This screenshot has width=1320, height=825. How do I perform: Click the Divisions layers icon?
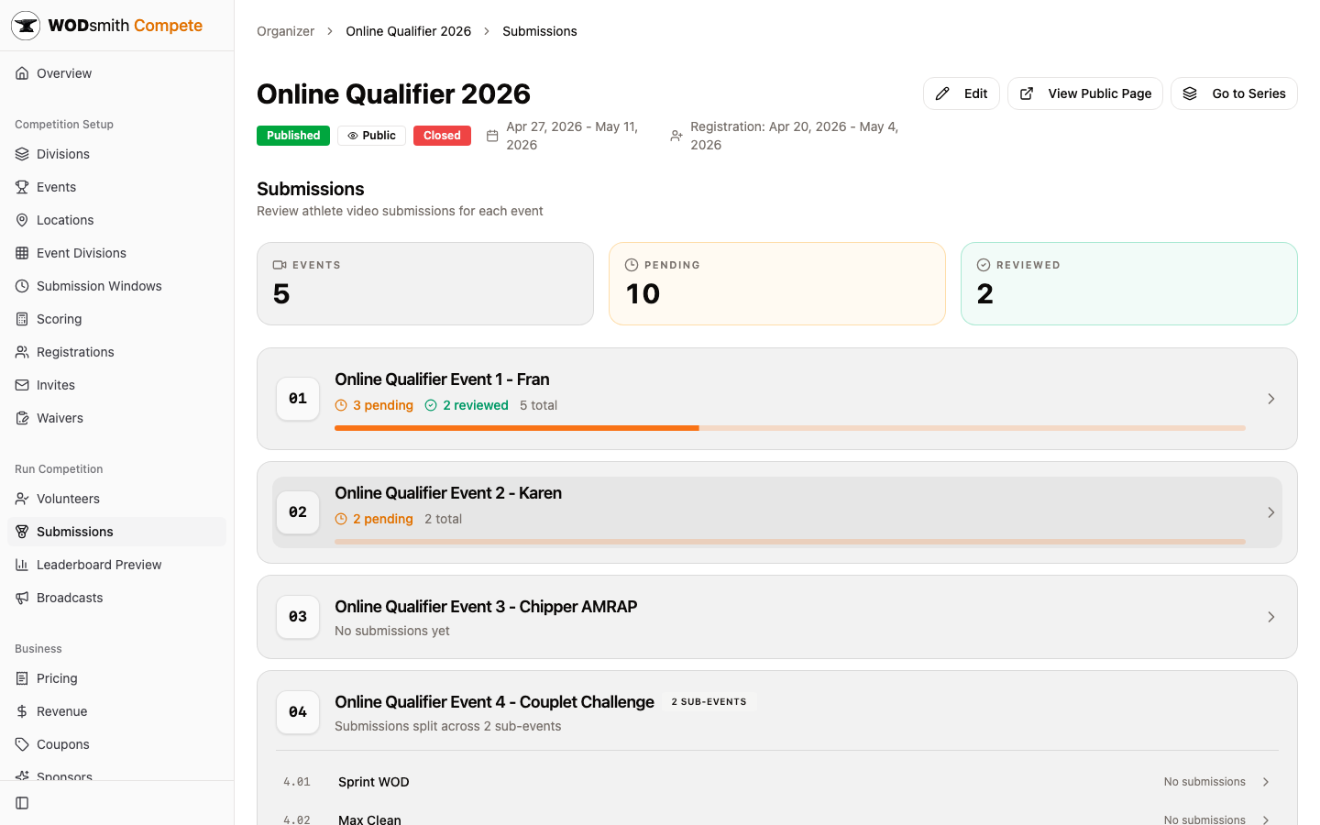pyautogui.click(x=22, y=154)
